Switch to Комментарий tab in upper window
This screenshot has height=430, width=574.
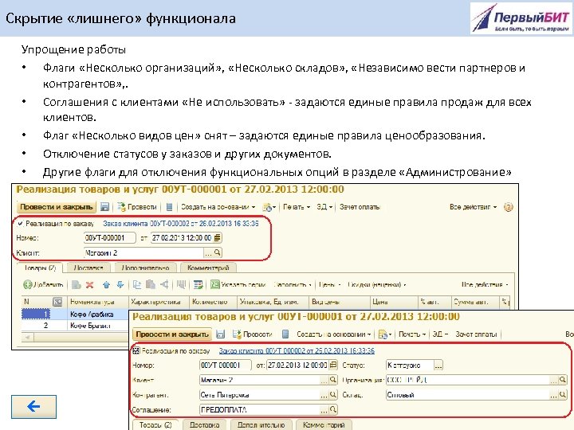(x=208, y=268)
